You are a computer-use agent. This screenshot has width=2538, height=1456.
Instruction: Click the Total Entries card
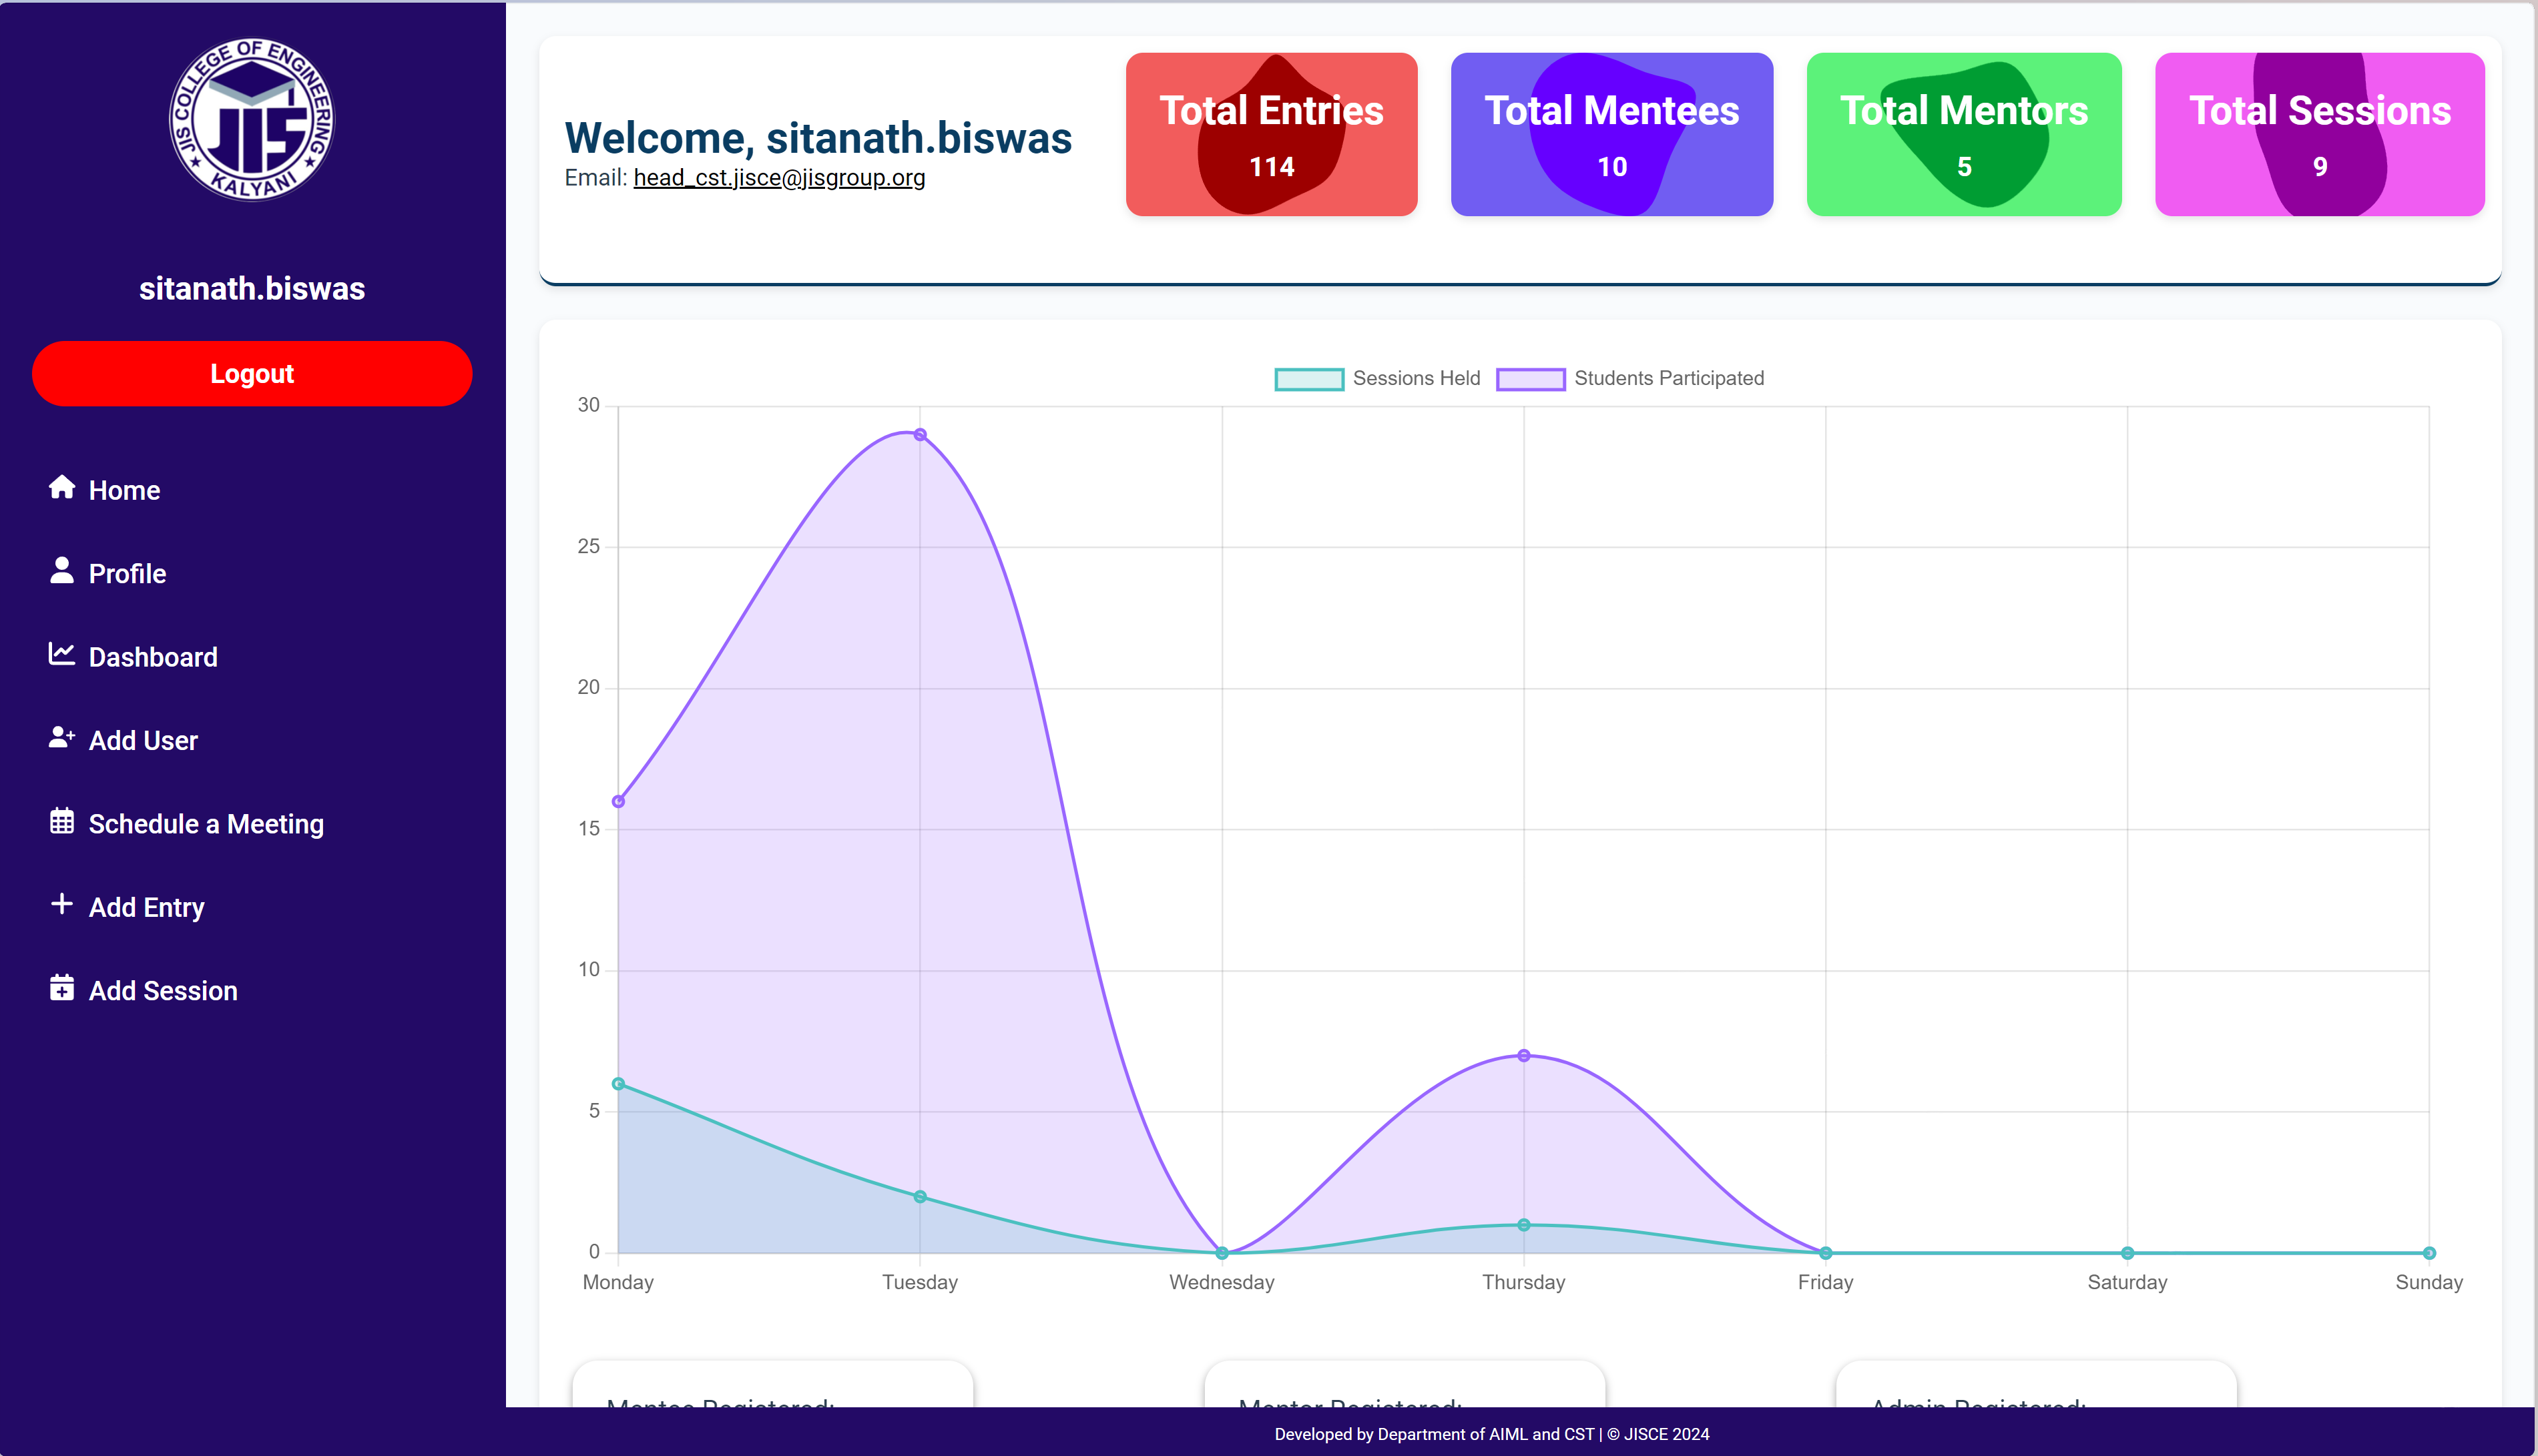click(x=1270, y=134)
